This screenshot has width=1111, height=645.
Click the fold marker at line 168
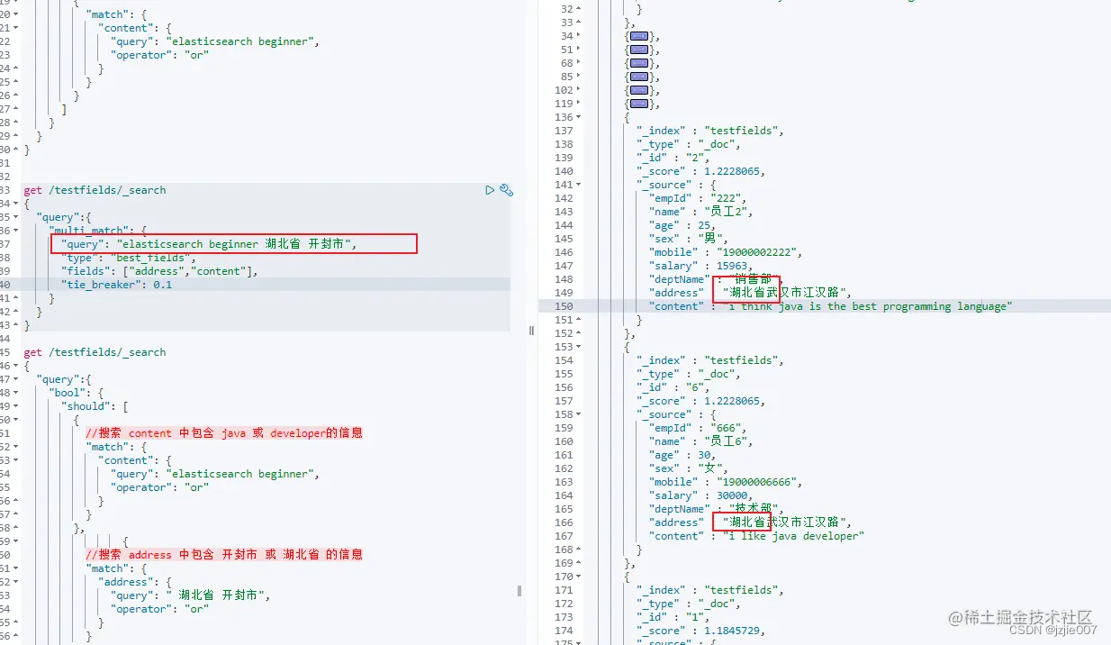578,550
